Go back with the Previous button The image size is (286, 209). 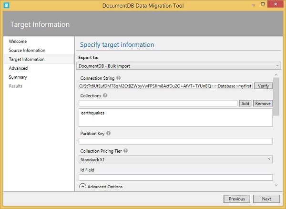coord(236,199)
